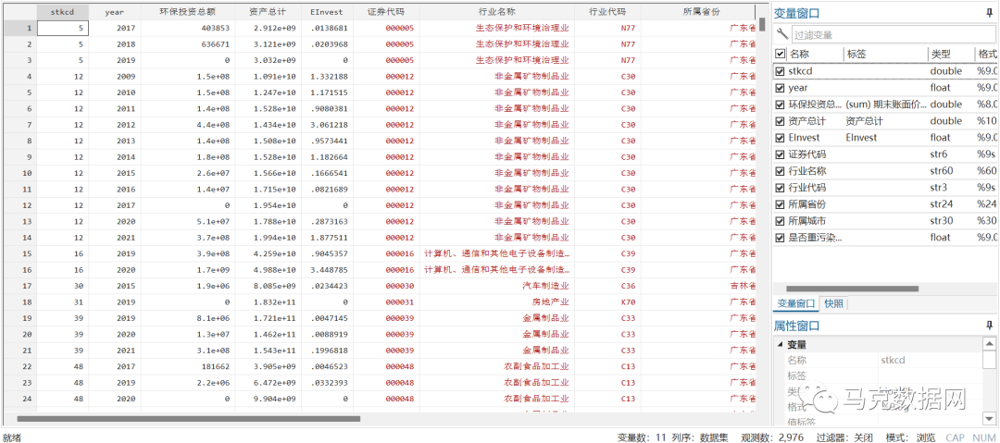The image size is (1000, 443).
Task: Pin the 属性窗口 panel
Action: (989, 326)
